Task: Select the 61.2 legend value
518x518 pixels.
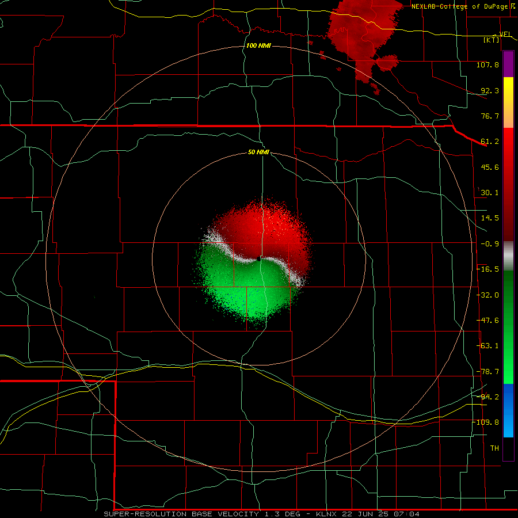Action: pos(490,142)
